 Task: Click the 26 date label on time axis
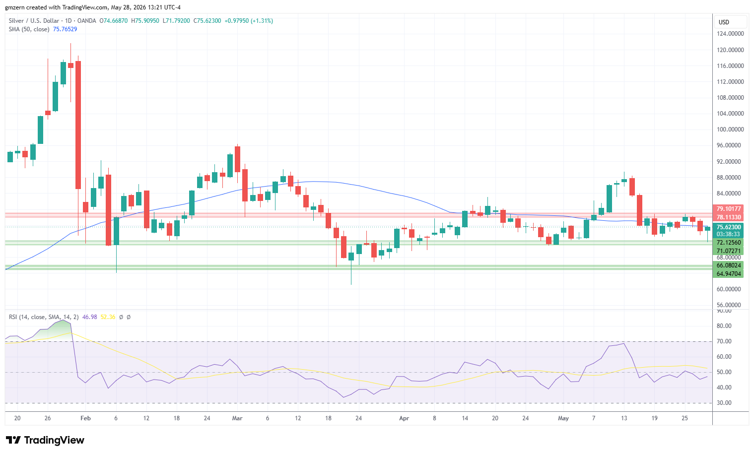(x=48, y=418)
